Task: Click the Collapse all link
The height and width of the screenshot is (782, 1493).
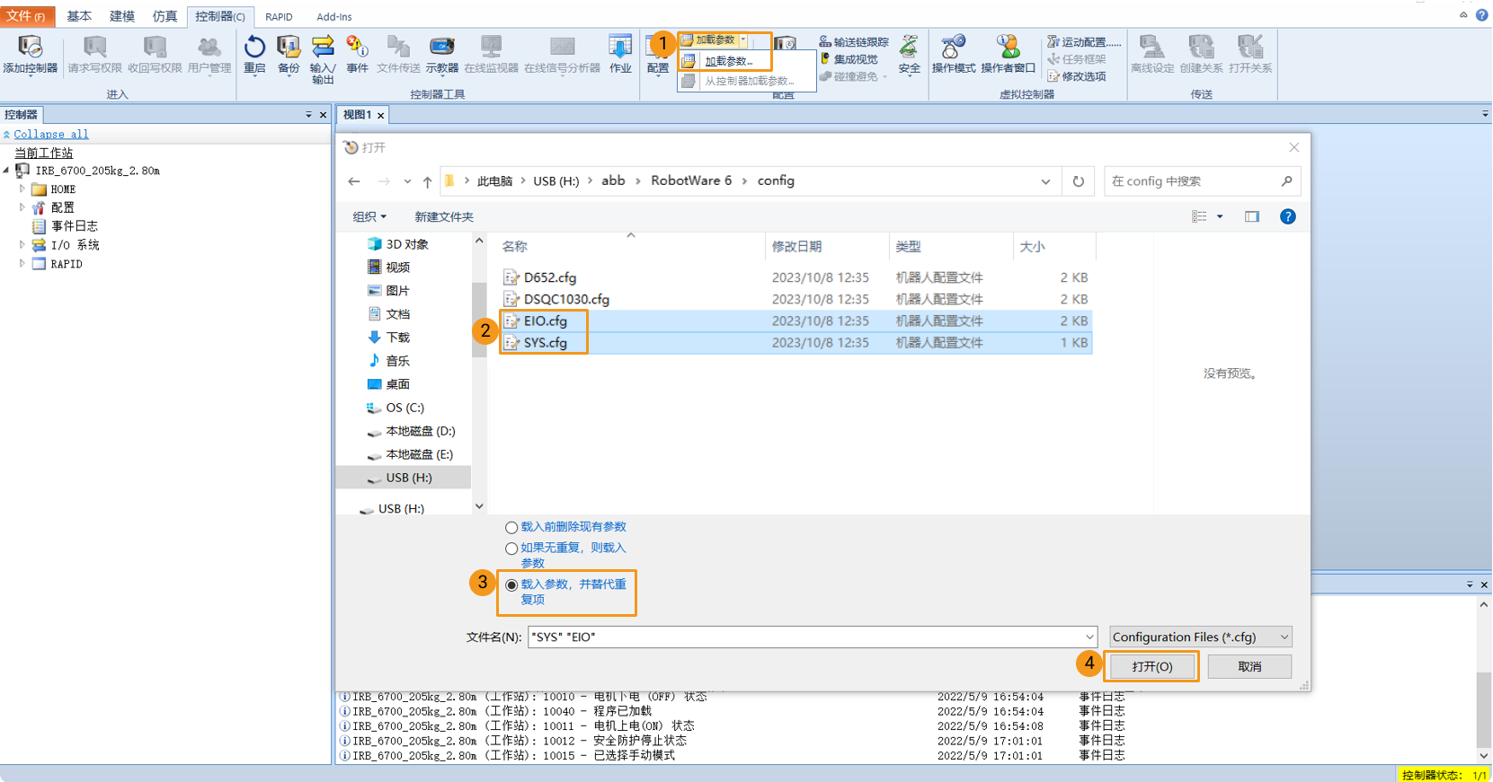Action: point(51,135)
